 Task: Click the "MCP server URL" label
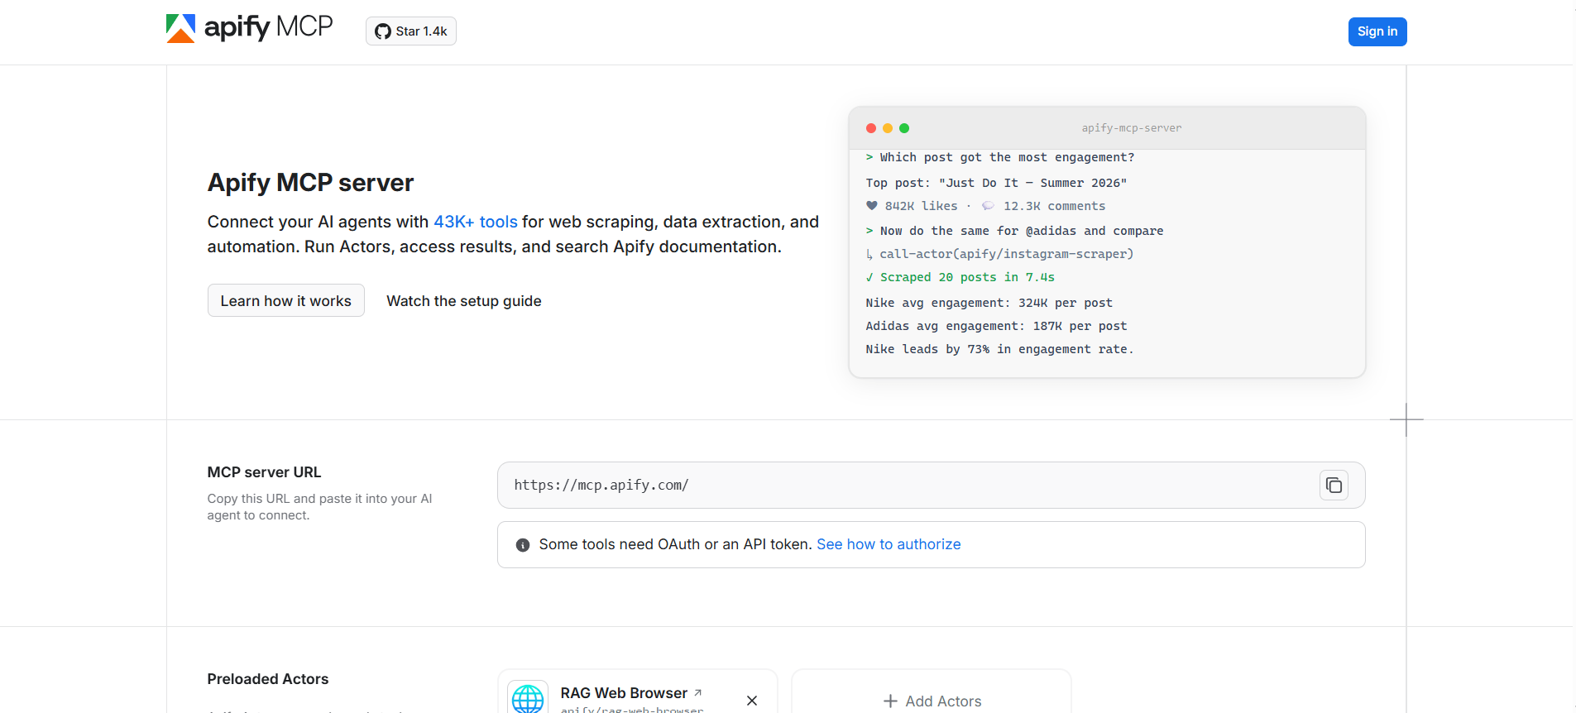(264, 472)
